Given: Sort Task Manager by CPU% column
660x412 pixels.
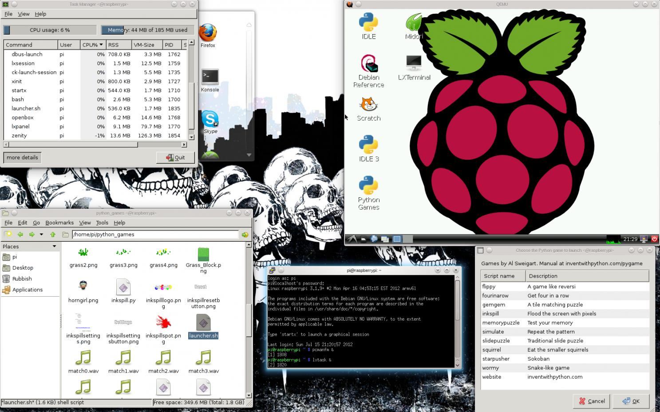Looking at the screenshot, I should pos(93,45).
